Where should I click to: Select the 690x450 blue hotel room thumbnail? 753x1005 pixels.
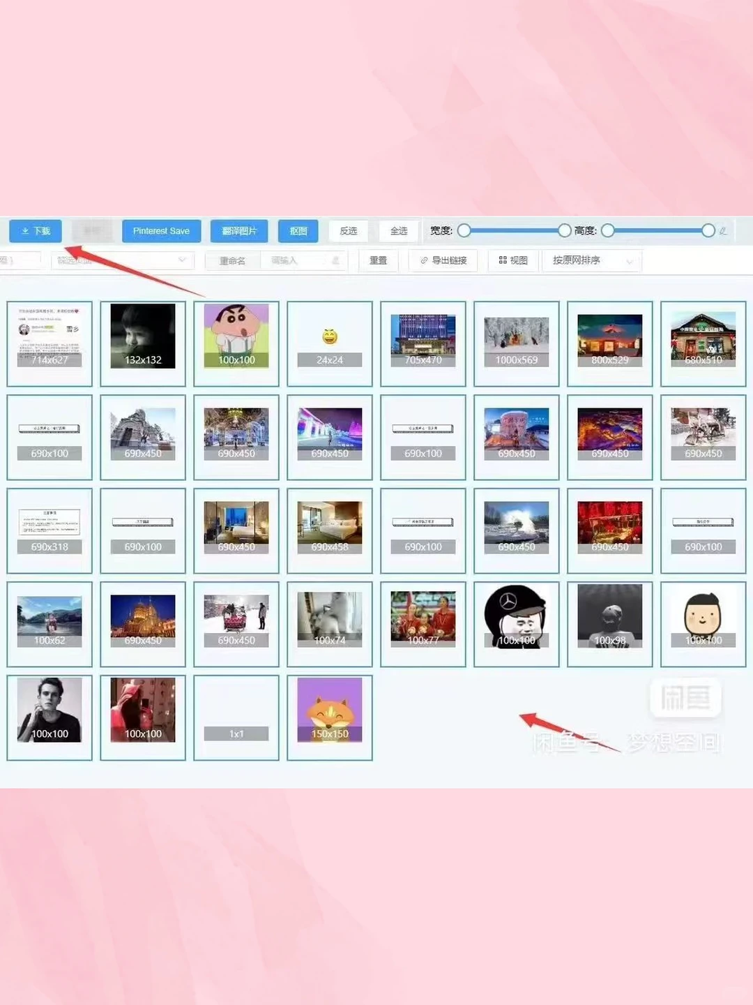(x=236, y=530)
